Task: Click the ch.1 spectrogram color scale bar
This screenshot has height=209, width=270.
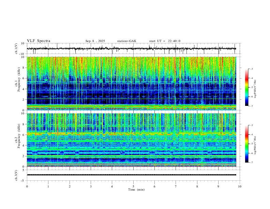Action: [x=246, y=87]
